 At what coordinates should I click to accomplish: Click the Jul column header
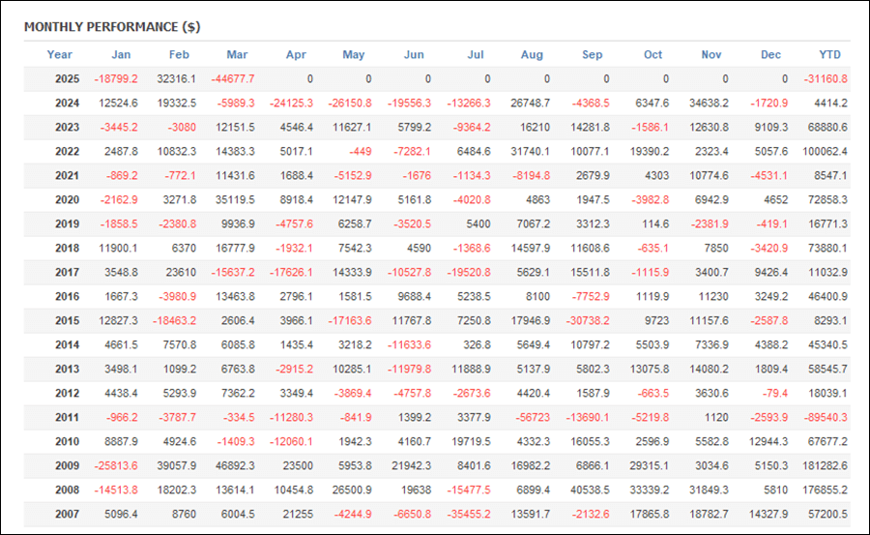pos(476,54)
